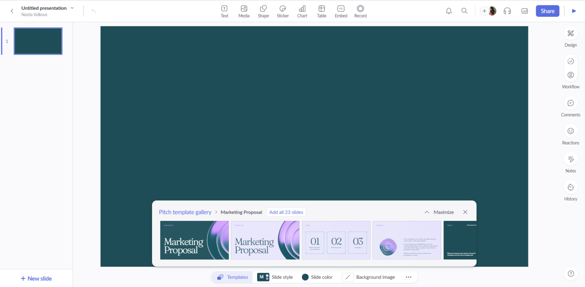Start a recording with Record
585x287 pixels.
(x=360, y=11)
